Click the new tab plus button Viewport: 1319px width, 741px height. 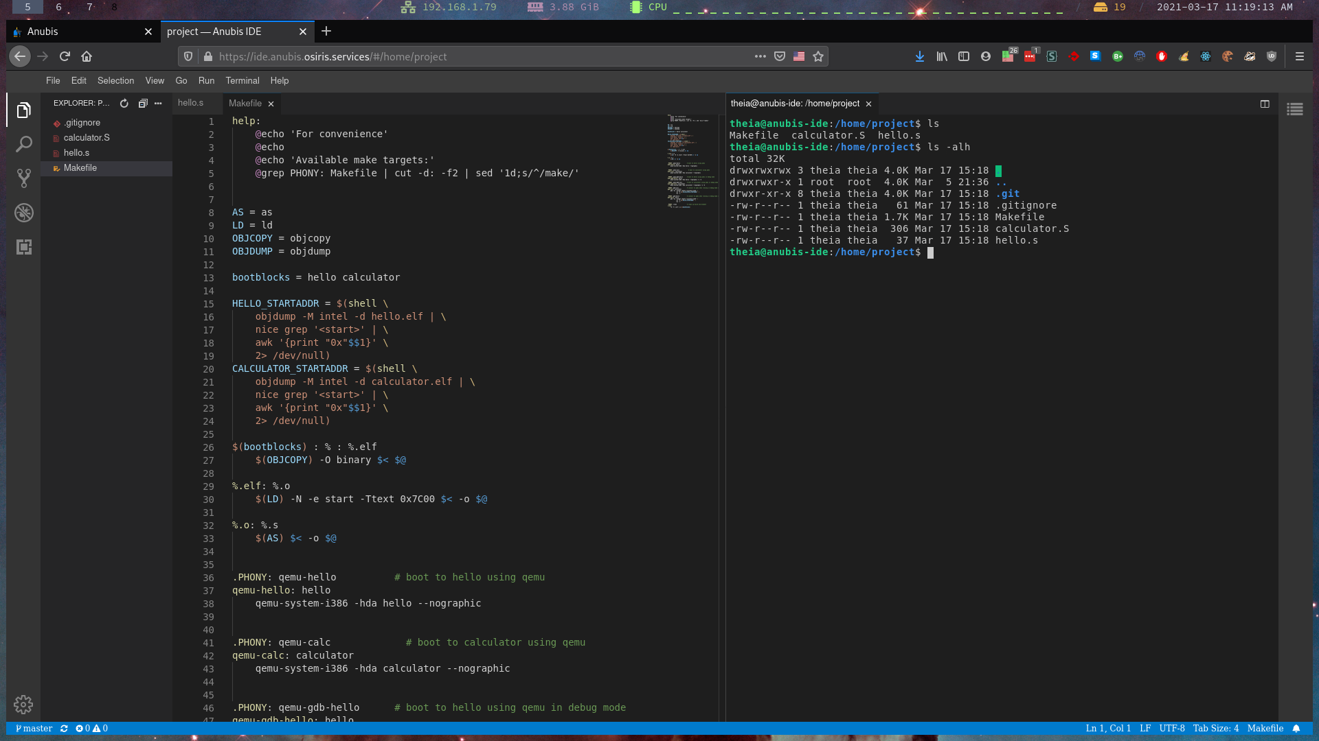tap(327, 31)
